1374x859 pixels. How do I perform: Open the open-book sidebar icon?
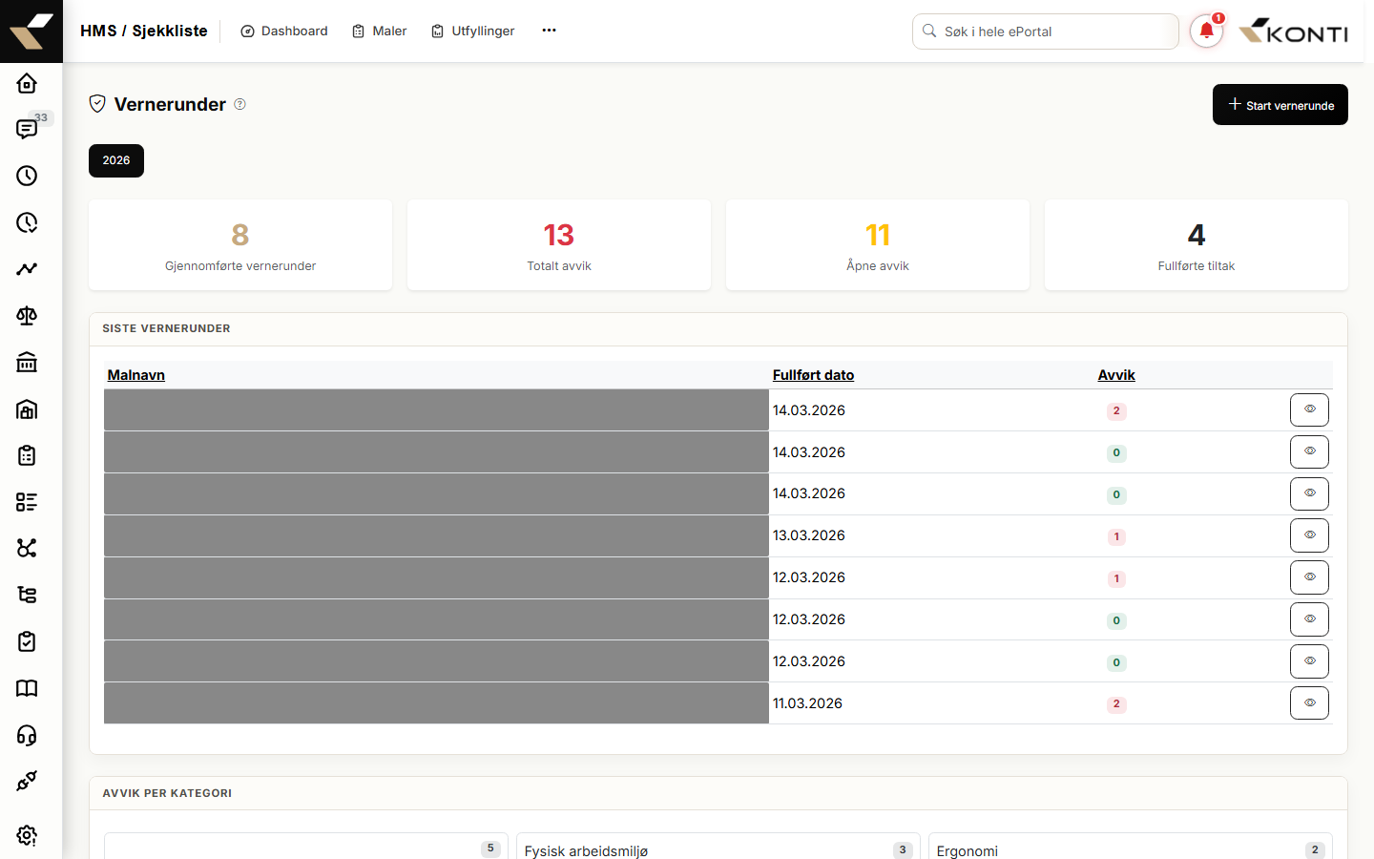tap(27, 688)
